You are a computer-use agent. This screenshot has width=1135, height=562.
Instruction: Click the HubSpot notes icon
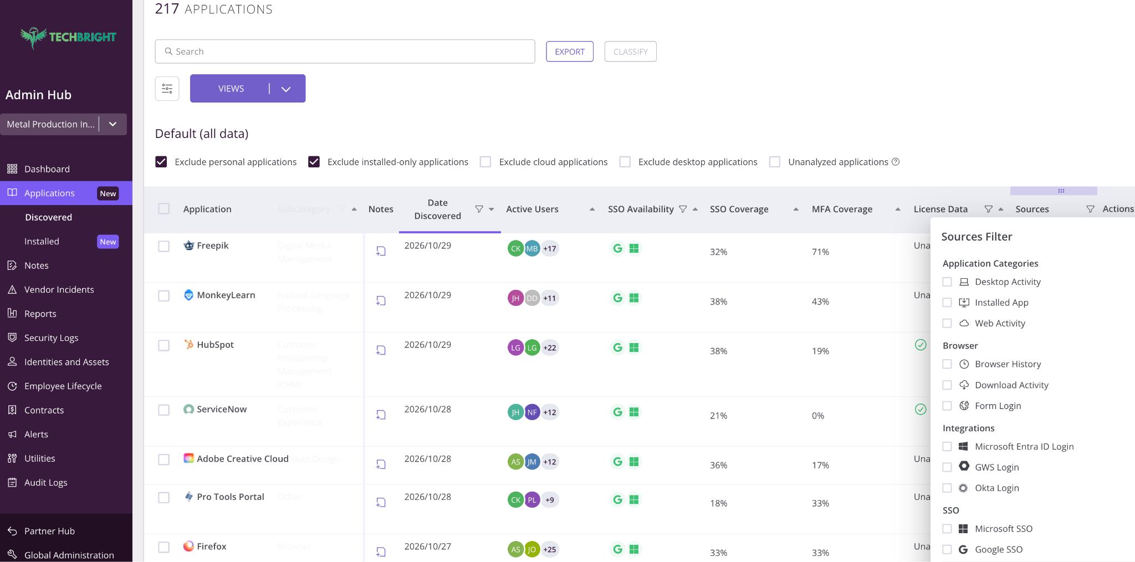(381, 350)
